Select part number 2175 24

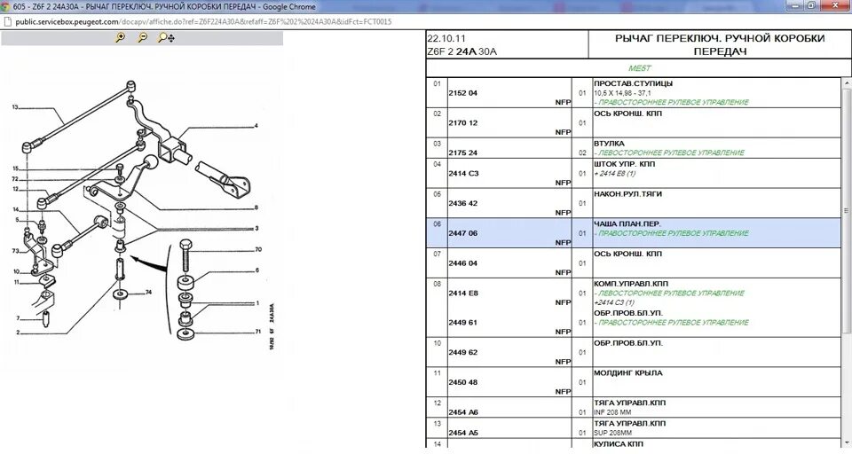pyautogui.click(x=462, y=153)
